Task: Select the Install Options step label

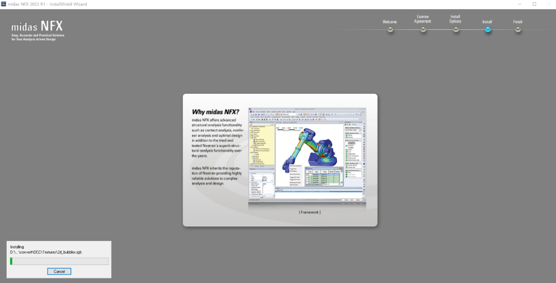Action: (x=455, y=19)
